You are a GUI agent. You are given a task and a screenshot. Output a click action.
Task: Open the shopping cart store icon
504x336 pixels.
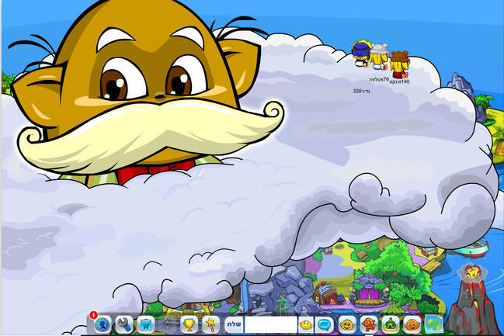[x=145, y=325]
